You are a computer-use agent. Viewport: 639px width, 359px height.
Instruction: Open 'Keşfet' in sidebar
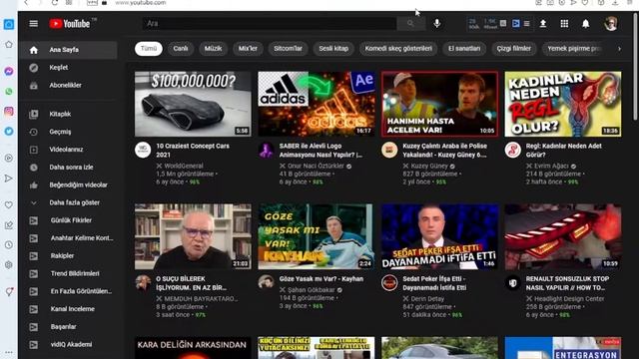click(x=69, y=68)
